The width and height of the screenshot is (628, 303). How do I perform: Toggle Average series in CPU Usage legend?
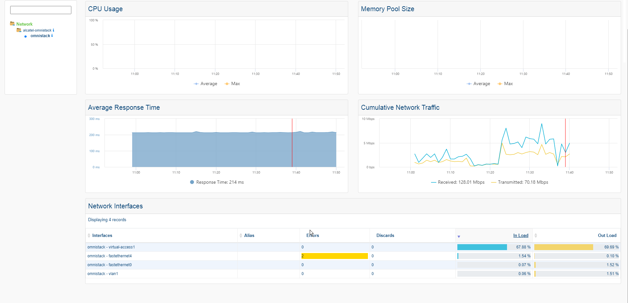205,84
